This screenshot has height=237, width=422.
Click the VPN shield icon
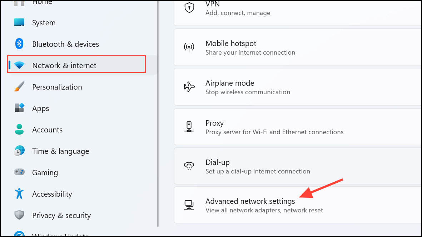(189, 7)
